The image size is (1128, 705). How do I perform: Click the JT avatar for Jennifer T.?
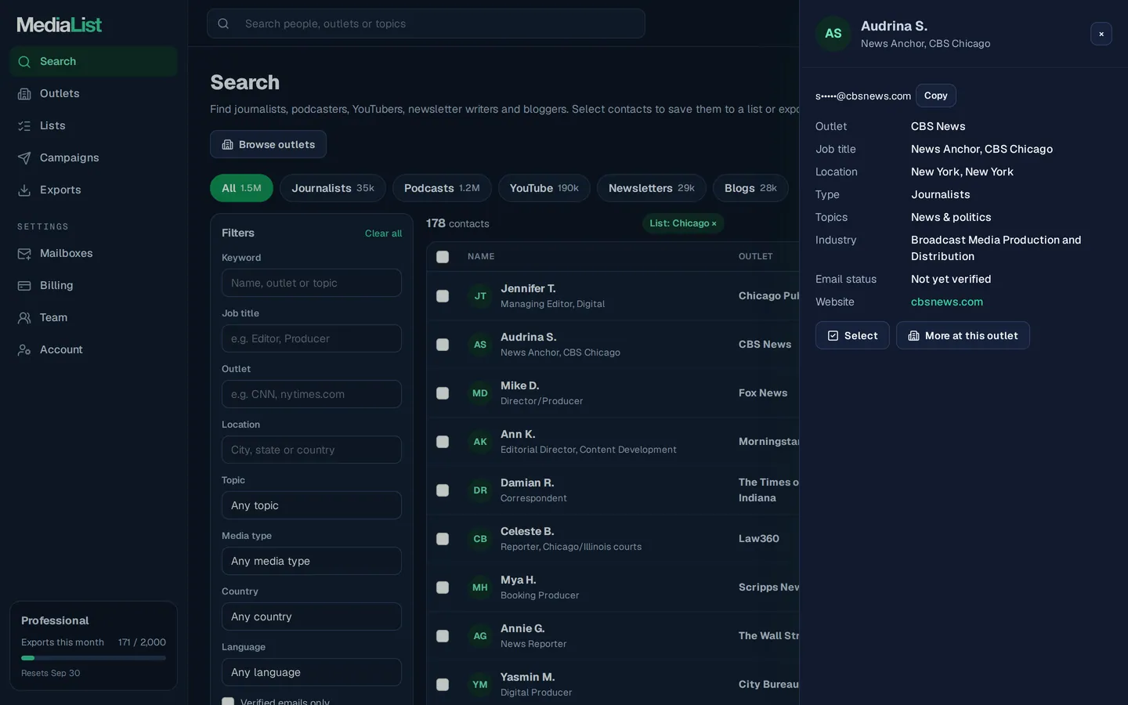click(x=480, y=296)
